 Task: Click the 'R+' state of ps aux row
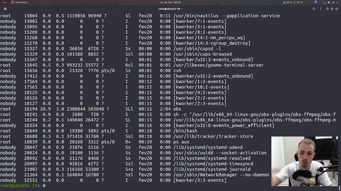(128, 142)
